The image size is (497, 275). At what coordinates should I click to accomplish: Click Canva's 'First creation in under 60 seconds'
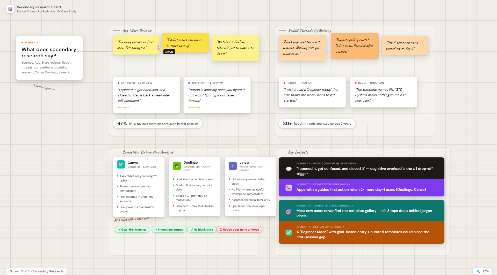pyautogui.click(x=136, y=199)
